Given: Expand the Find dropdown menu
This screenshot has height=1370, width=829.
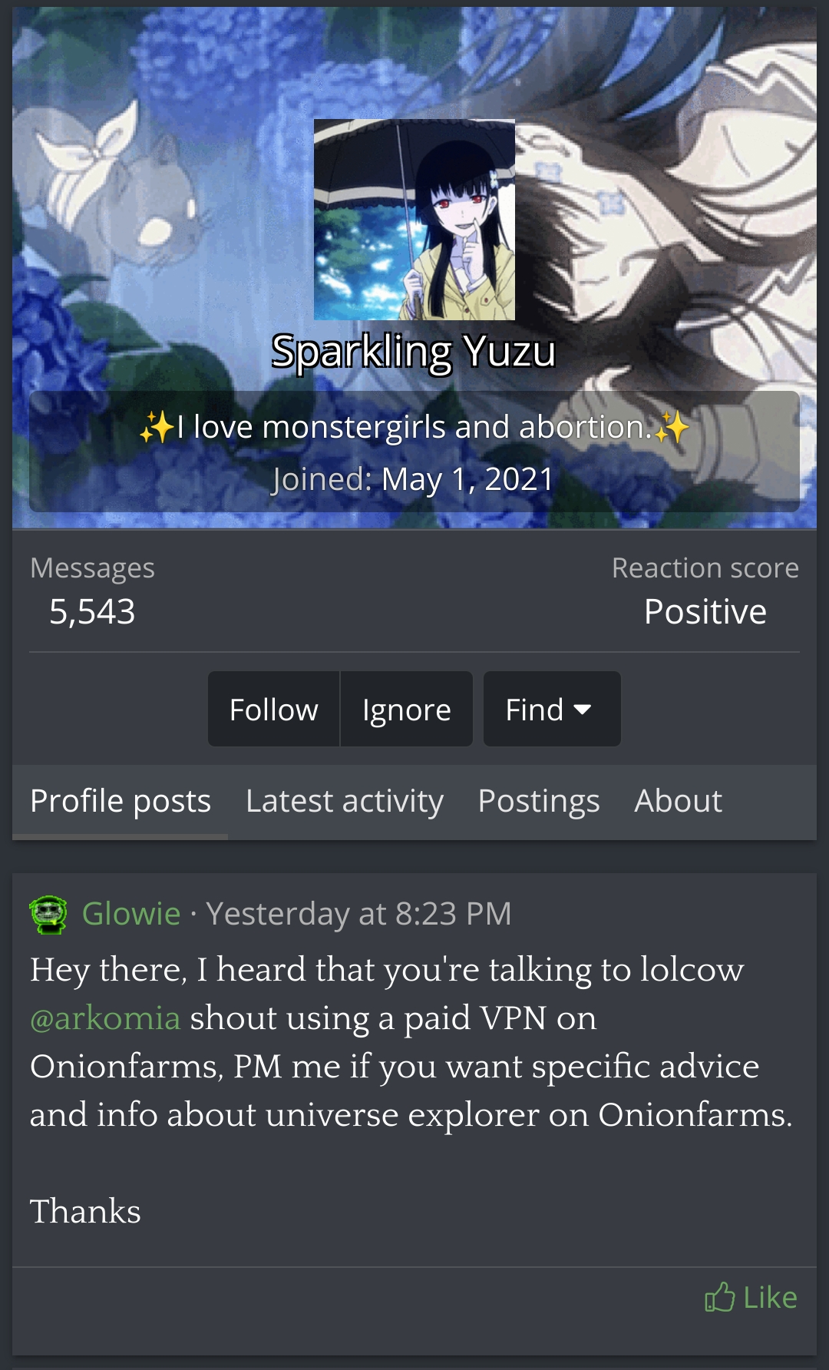Looking at the screenshot, I should pyautogui.click(x=552, y=709).
